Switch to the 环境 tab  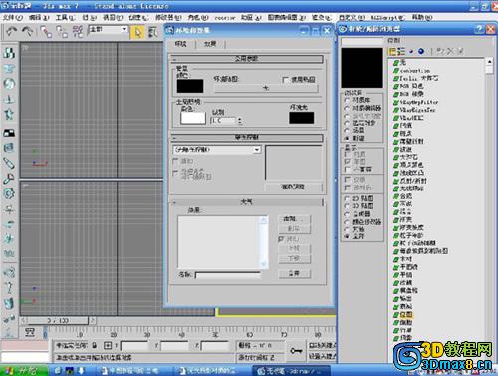tap(181, 44)
